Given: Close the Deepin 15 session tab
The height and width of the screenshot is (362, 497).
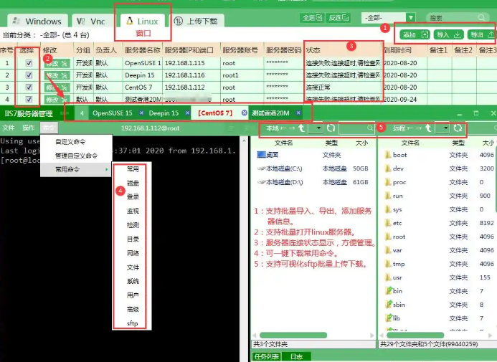Looking at the screenshot, I should click(188, 113).
